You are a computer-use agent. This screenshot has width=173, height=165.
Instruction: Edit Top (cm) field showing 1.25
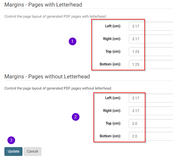click(x=151, y=52)
